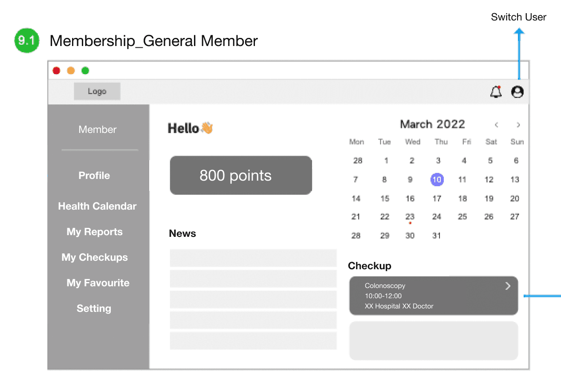
Task: Open the first News item row
Action: (x=253, y=258)
